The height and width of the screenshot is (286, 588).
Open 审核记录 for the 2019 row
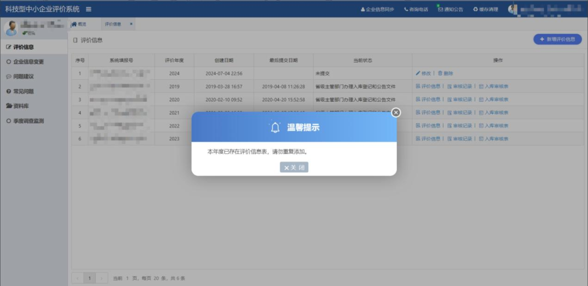(460, 86)
